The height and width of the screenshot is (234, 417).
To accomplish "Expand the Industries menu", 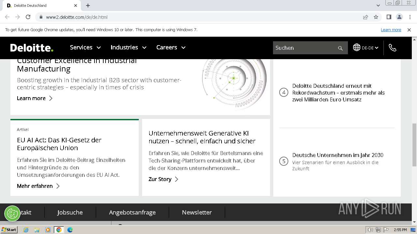I will pos(128,47).
